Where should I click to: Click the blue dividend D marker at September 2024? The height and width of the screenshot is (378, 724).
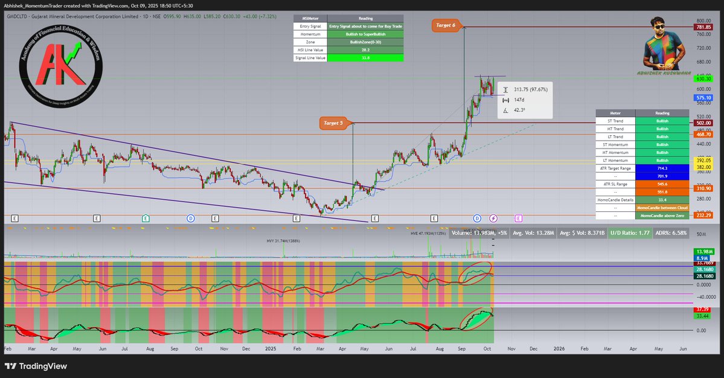[x=191, y=219]
